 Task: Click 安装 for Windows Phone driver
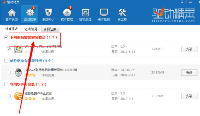[x=189, y=49]
